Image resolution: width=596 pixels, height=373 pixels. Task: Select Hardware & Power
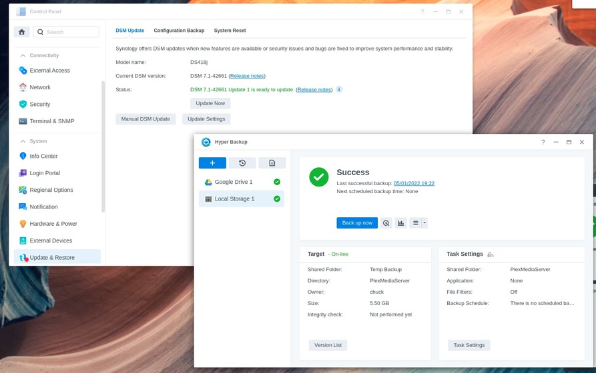(57, 224)
